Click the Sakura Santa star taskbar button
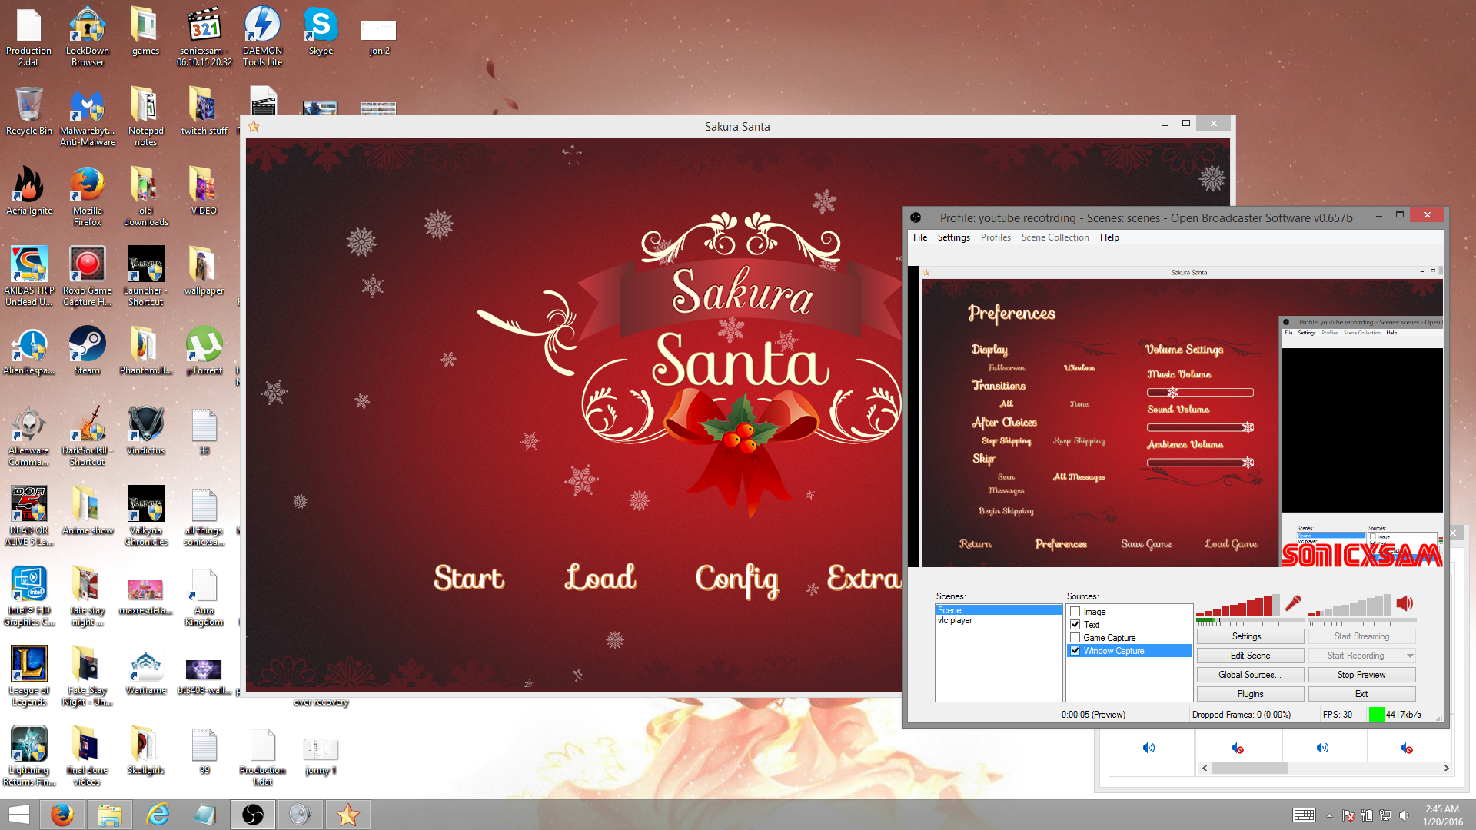This screenshot has width=1476, height=830. coord(348,815)
